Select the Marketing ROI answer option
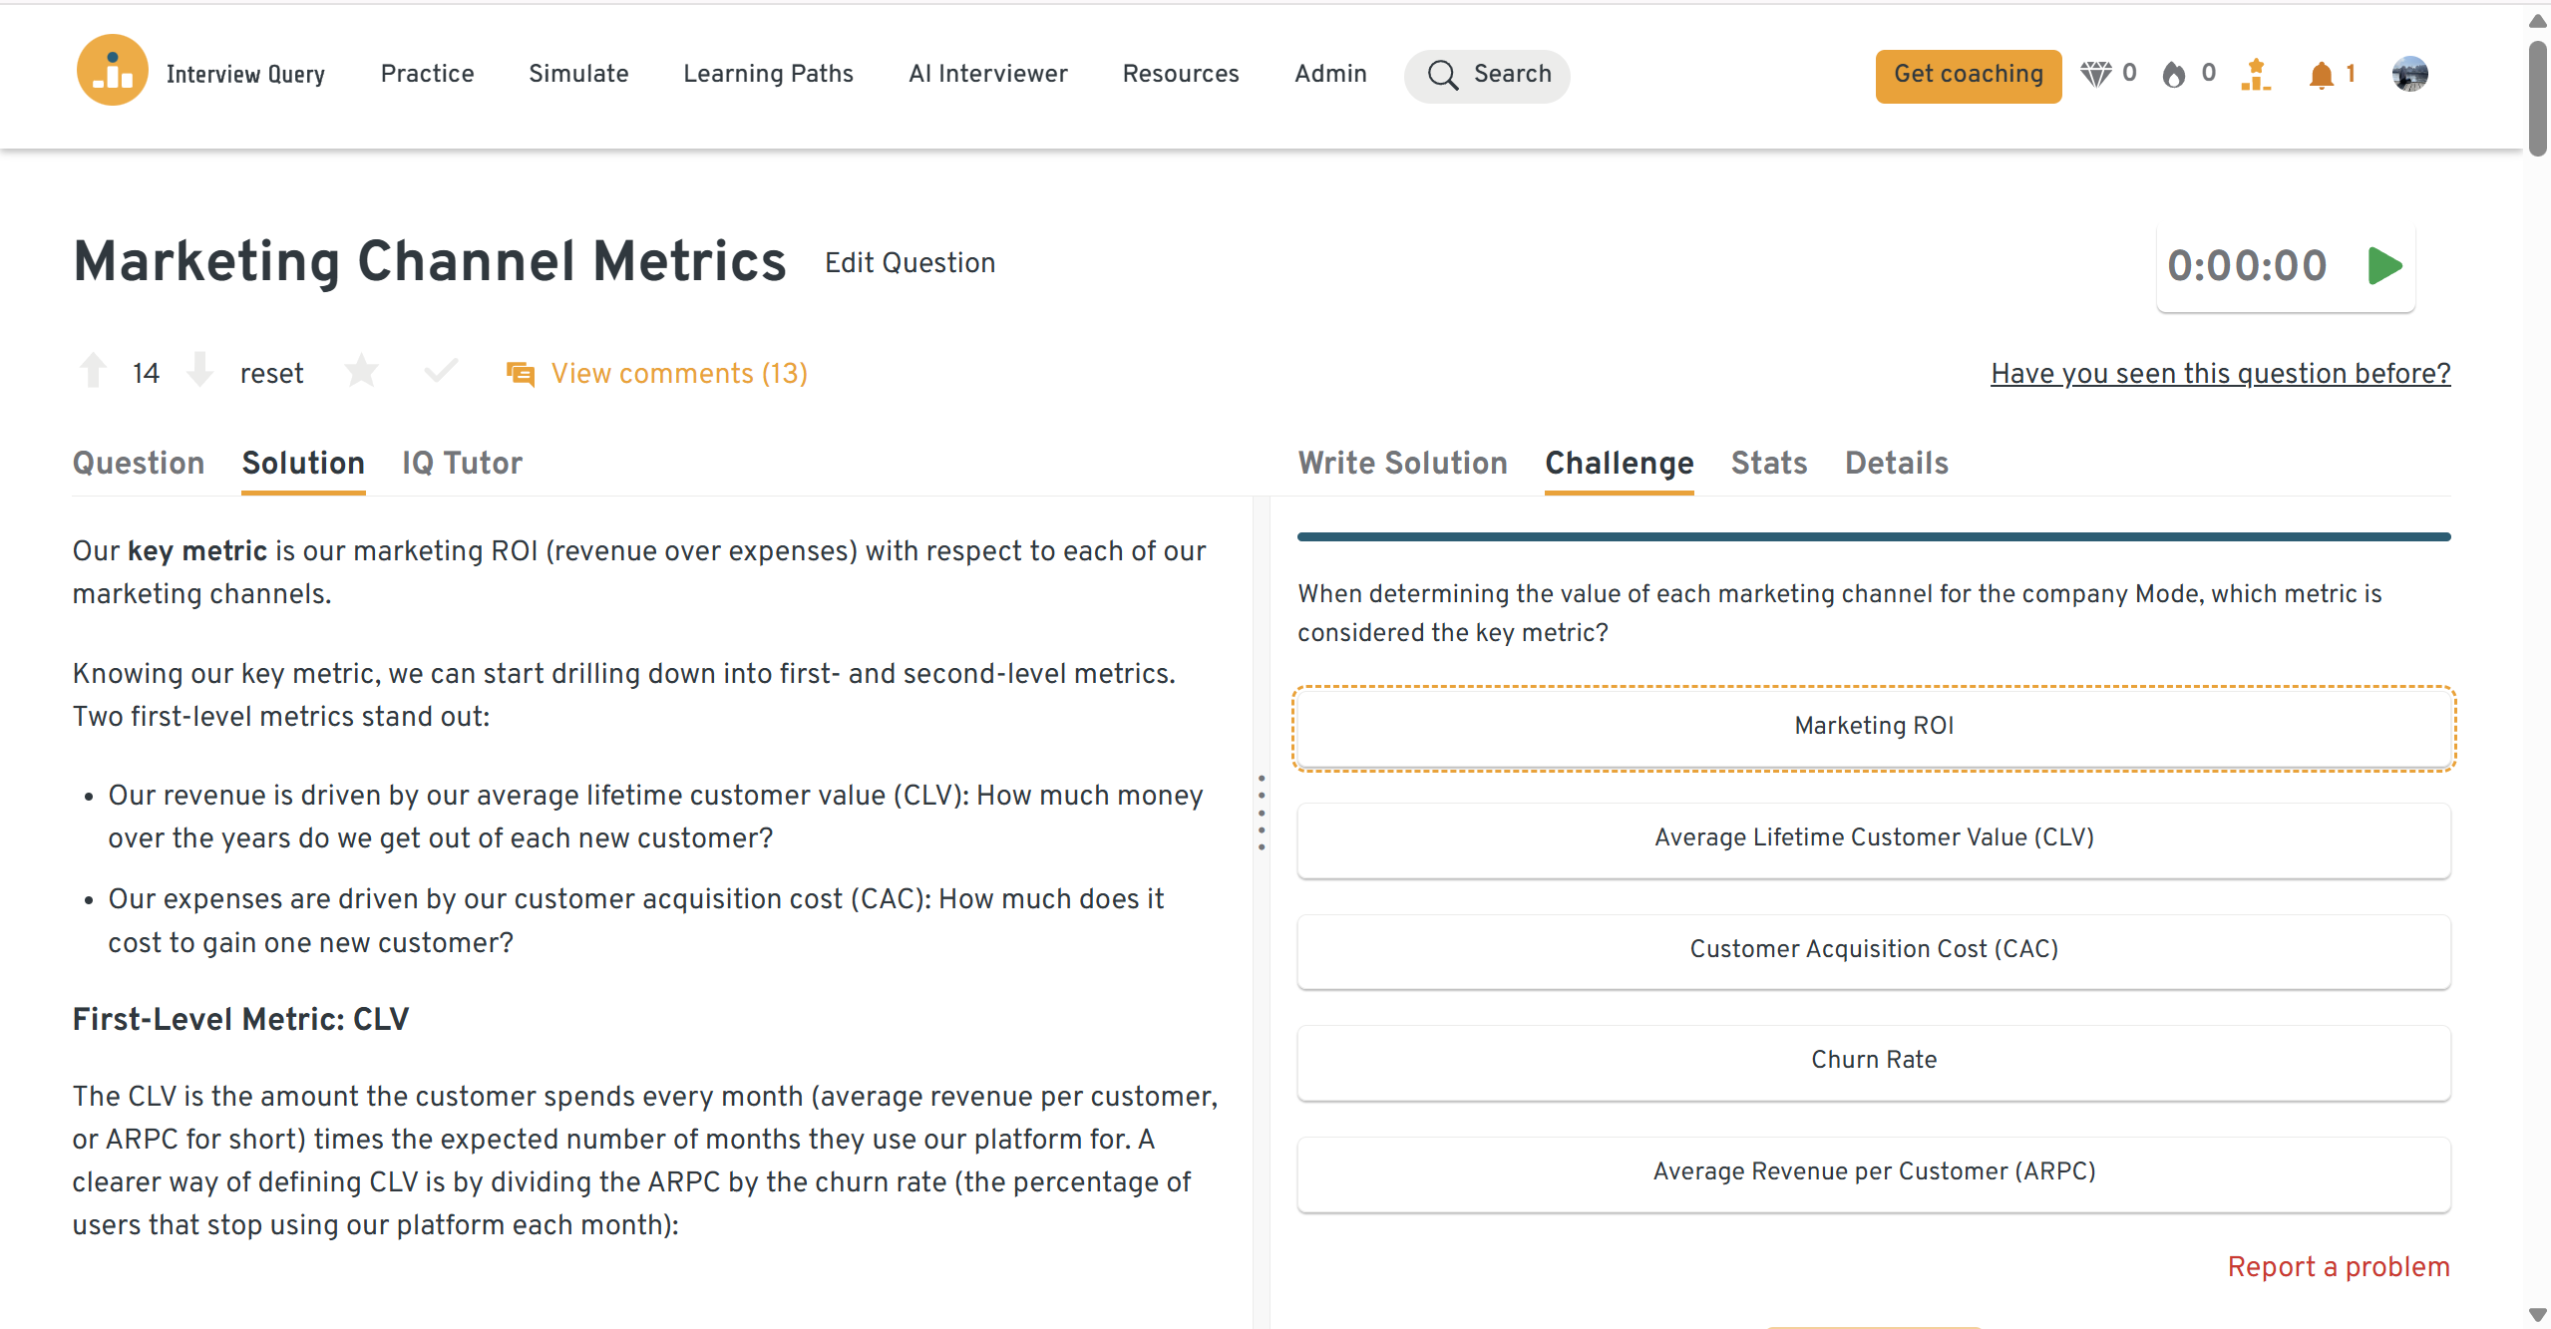The image size is (2551, 1329). point(1873,727)
